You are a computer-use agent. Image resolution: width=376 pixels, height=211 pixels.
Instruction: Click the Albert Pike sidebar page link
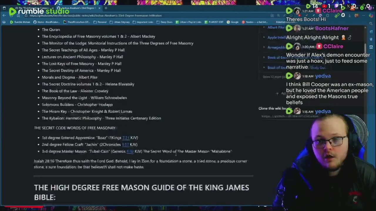tap(276, 28)
